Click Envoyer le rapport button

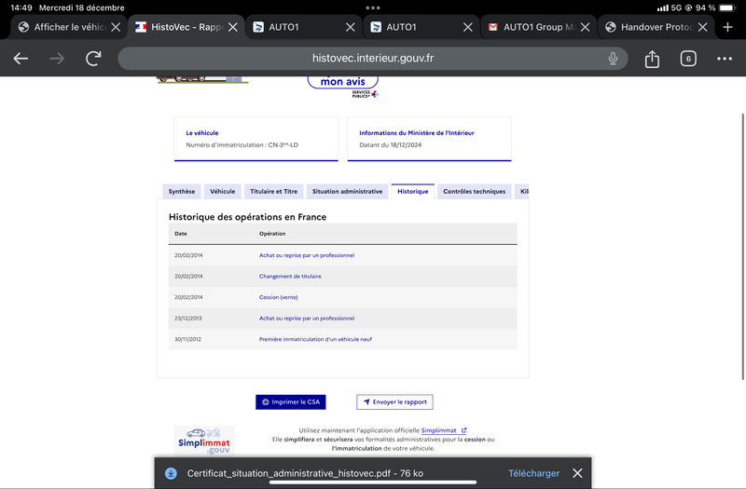coord(394,402)
